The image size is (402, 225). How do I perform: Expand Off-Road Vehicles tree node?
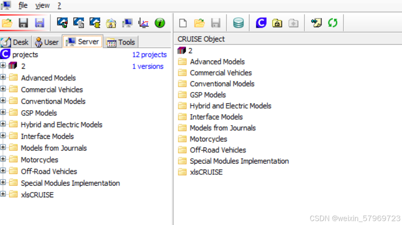3,171
